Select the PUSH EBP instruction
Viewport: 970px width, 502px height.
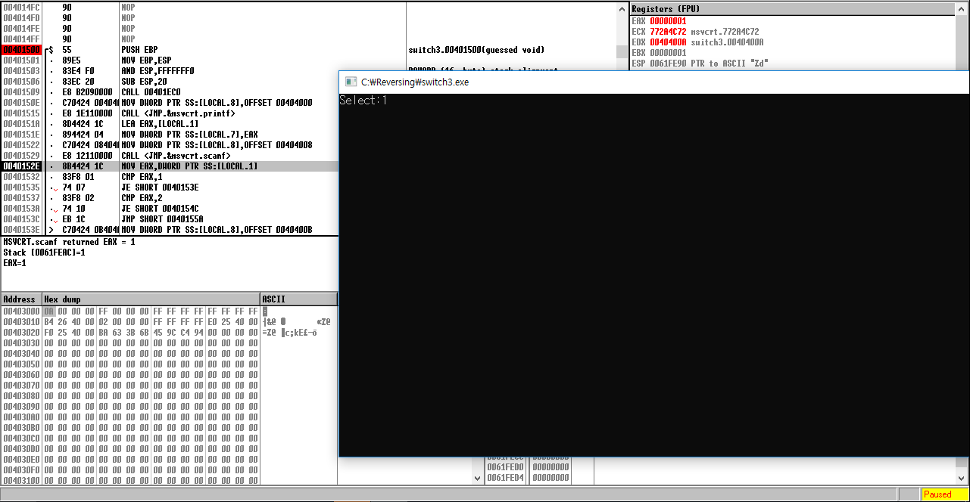[x=139, y=50]
